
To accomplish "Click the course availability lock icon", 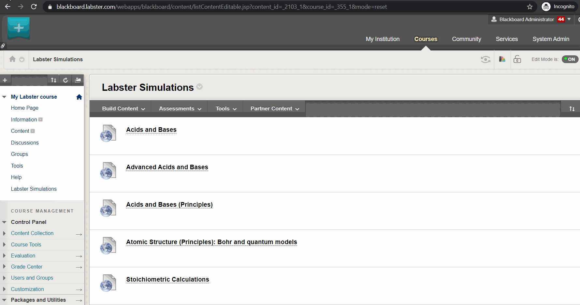I will 517,59.
